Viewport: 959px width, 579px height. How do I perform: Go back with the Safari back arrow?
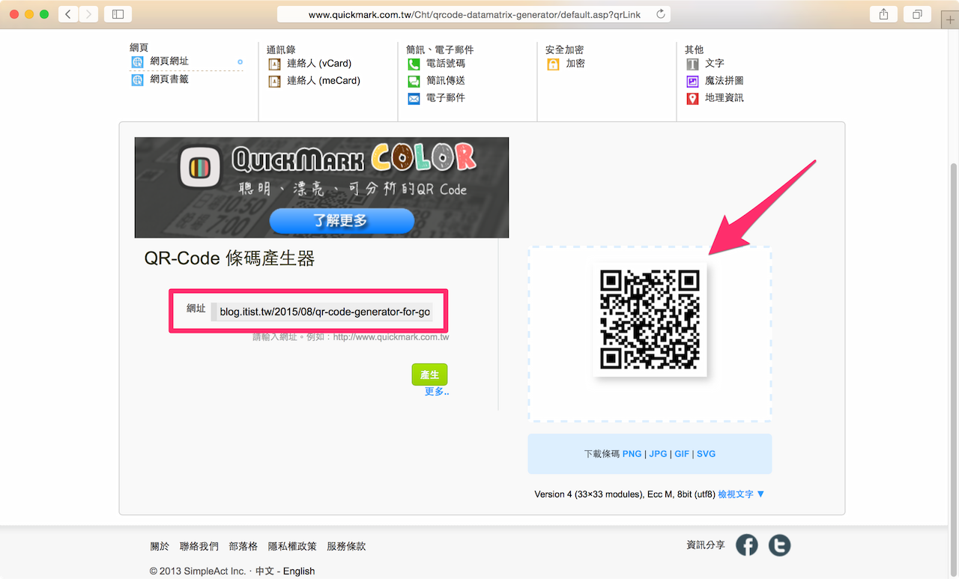(x=68, y=13)
